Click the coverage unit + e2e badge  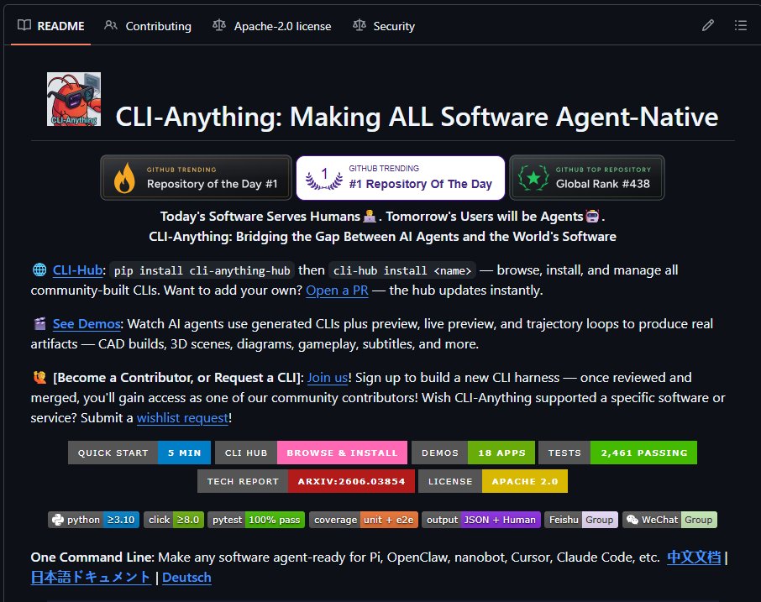pos(364,520)
